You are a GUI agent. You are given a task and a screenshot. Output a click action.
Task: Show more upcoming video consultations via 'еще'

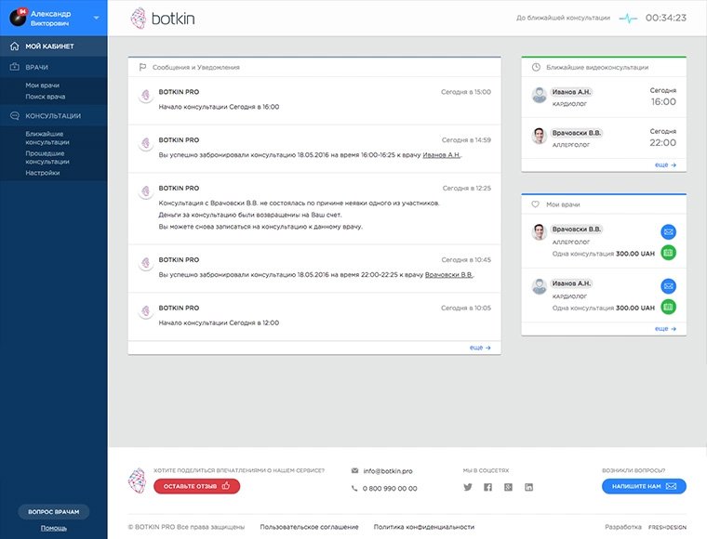tap(665, 164)
